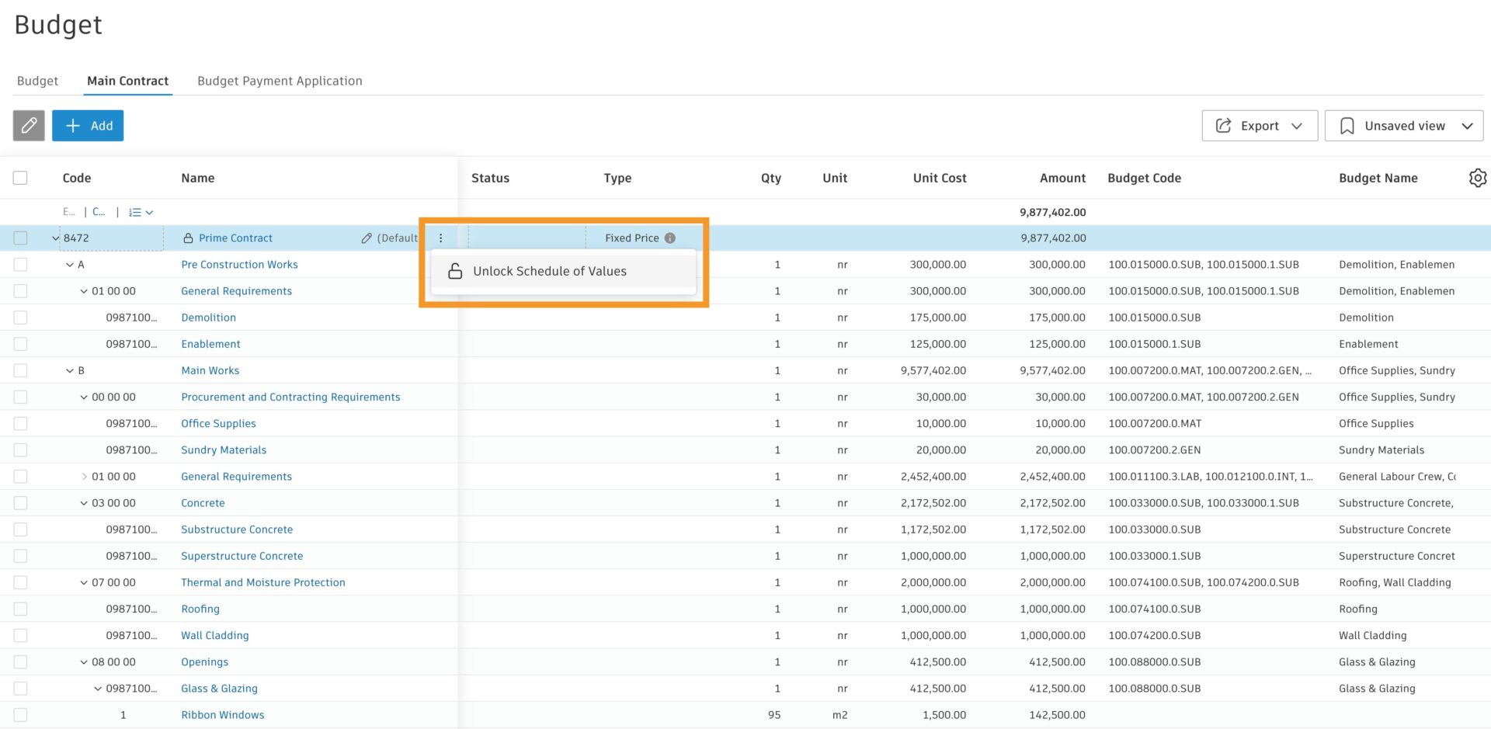Expand the 01 00 00 General Requirements row
Image resolution: width=1491 pixels, height=729 pixels.
[84, 476]
